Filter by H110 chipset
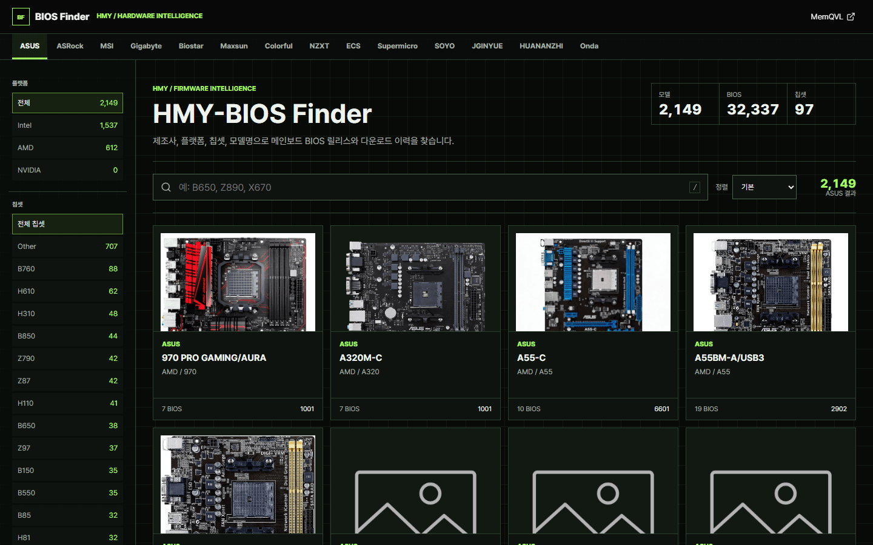The width and height of the screenshot is (873, 545). 67,403
